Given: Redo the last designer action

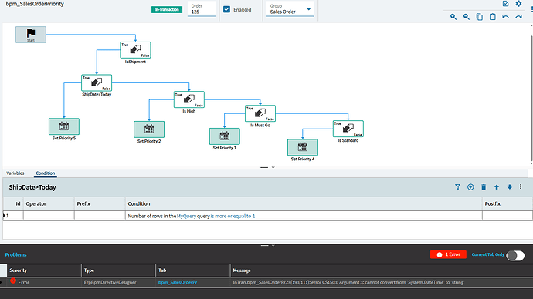Looking at the screenshot, I should click(518, 17).
